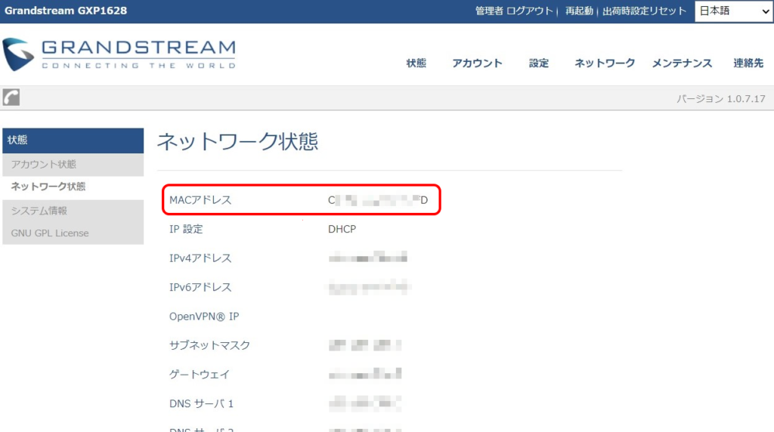Viewport: 774px width, 432px height.
Task: Click the MACアドレス value field
Action: 377,200
